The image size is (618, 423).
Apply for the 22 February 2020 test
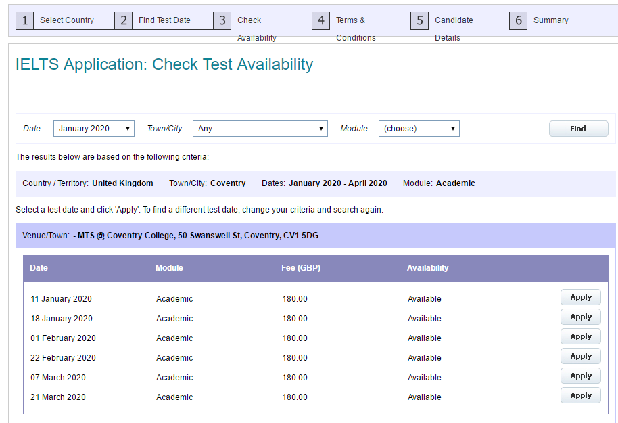(x=581, y=356)
